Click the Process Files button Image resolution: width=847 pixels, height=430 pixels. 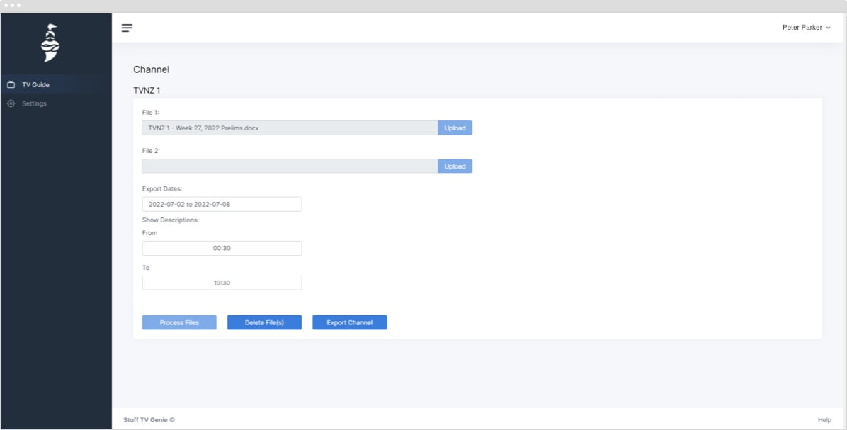pos(179,322)
